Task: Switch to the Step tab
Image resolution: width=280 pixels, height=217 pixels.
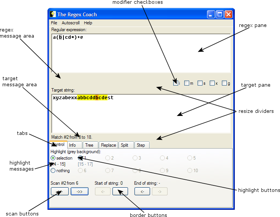Action: (x=142, y=145)
